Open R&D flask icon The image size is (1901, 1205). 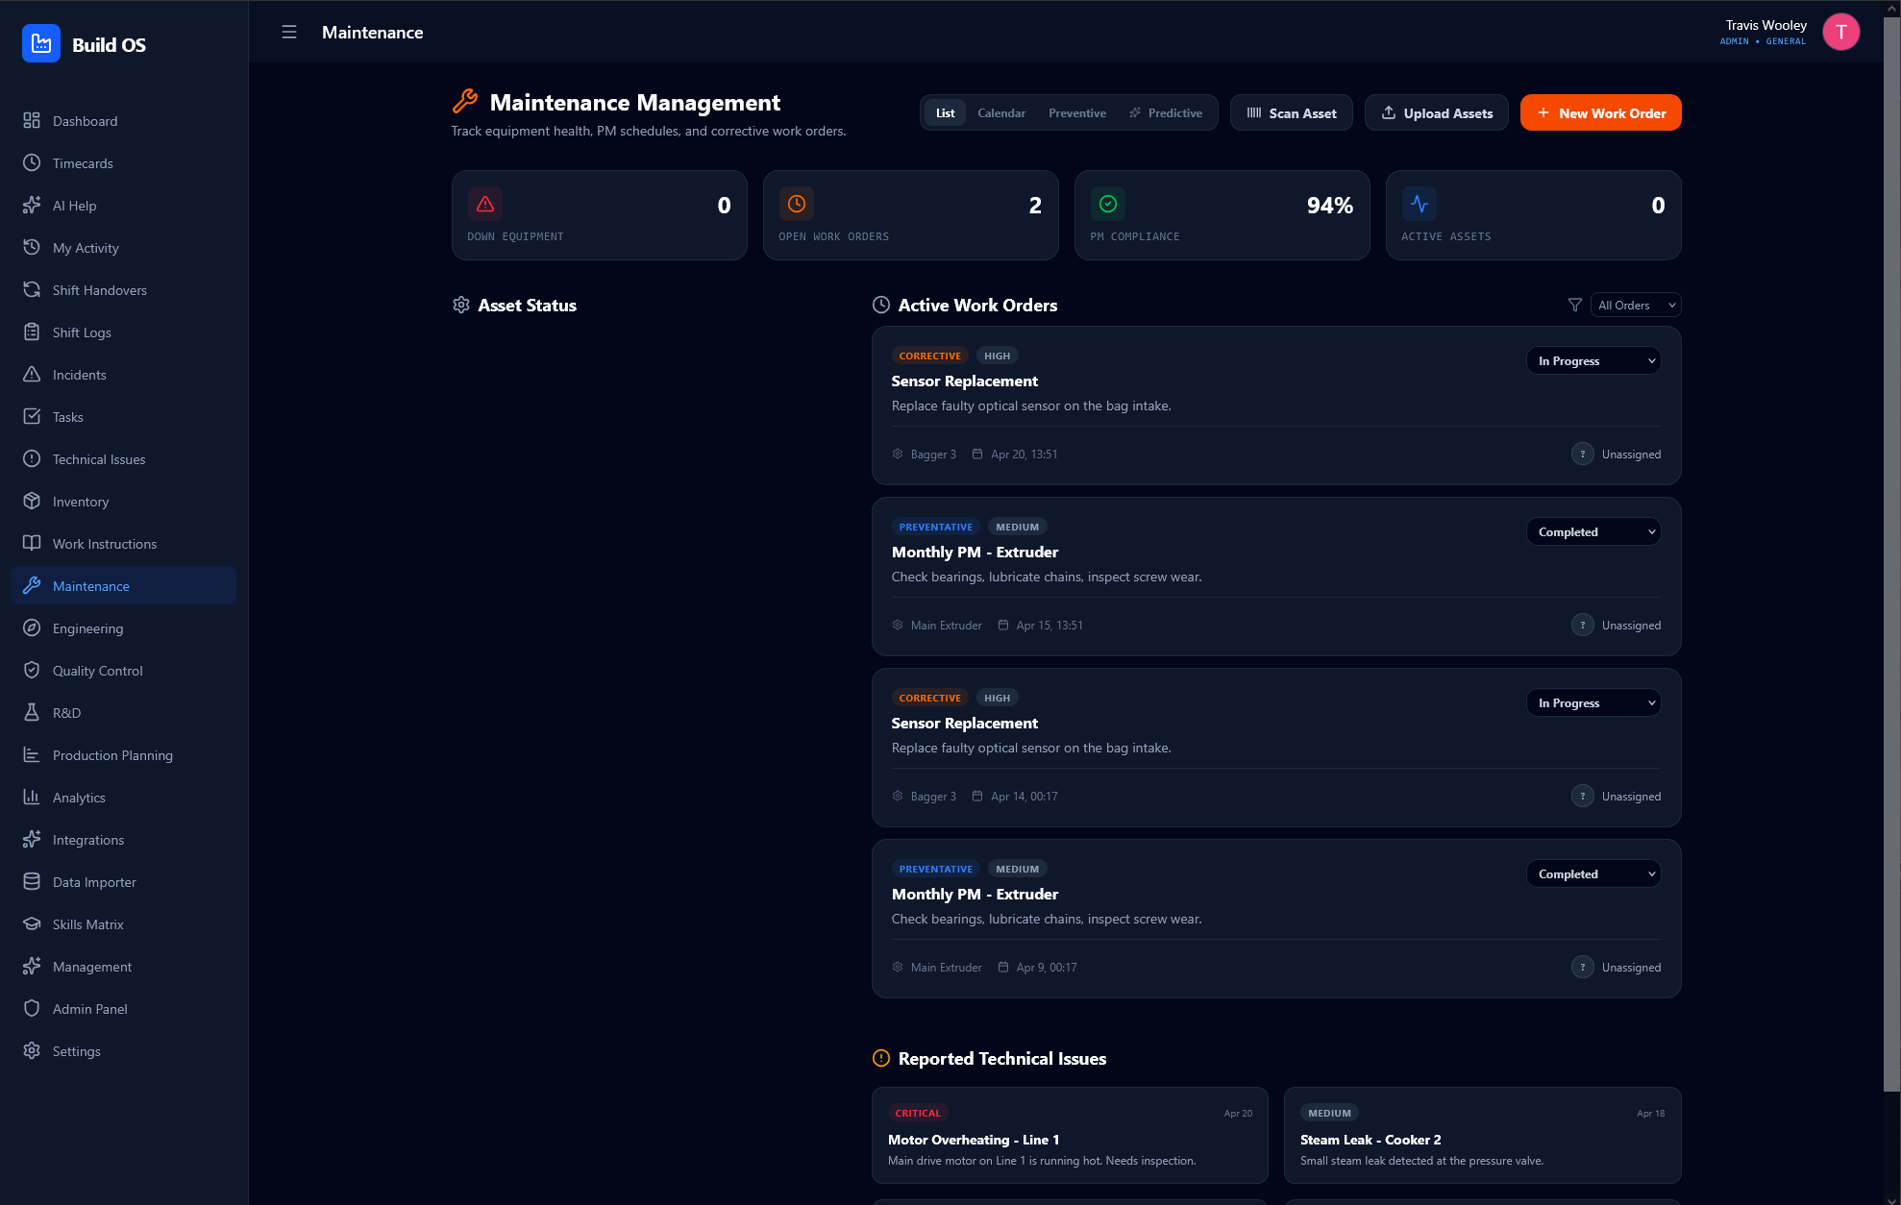pyautogui.click(x=32, y=713)
